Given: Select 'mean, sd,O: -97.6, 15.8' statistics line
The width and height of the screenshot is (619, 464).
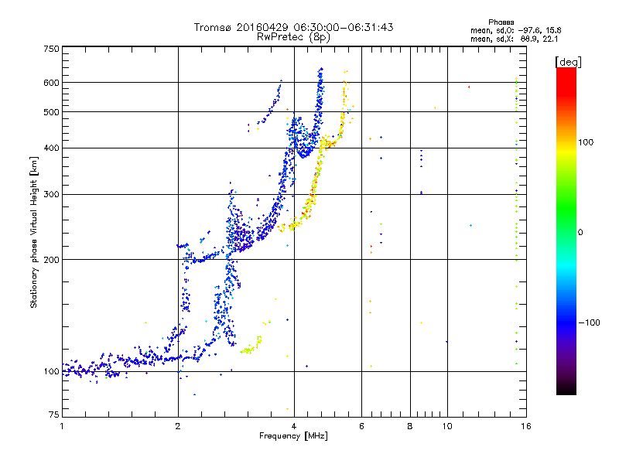Looking at the screenshot, I should pos(515,30).
